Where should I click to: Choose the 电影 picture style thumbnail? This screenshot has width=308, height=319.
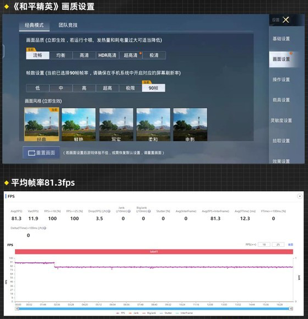(190, 125)
